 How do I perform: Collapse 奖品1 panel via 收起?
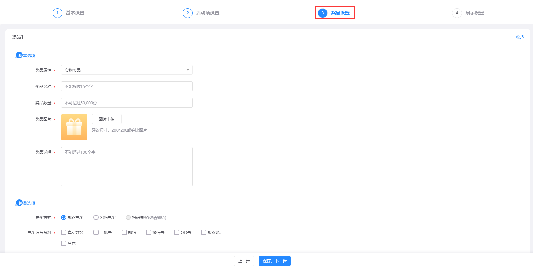coord(520,37)
